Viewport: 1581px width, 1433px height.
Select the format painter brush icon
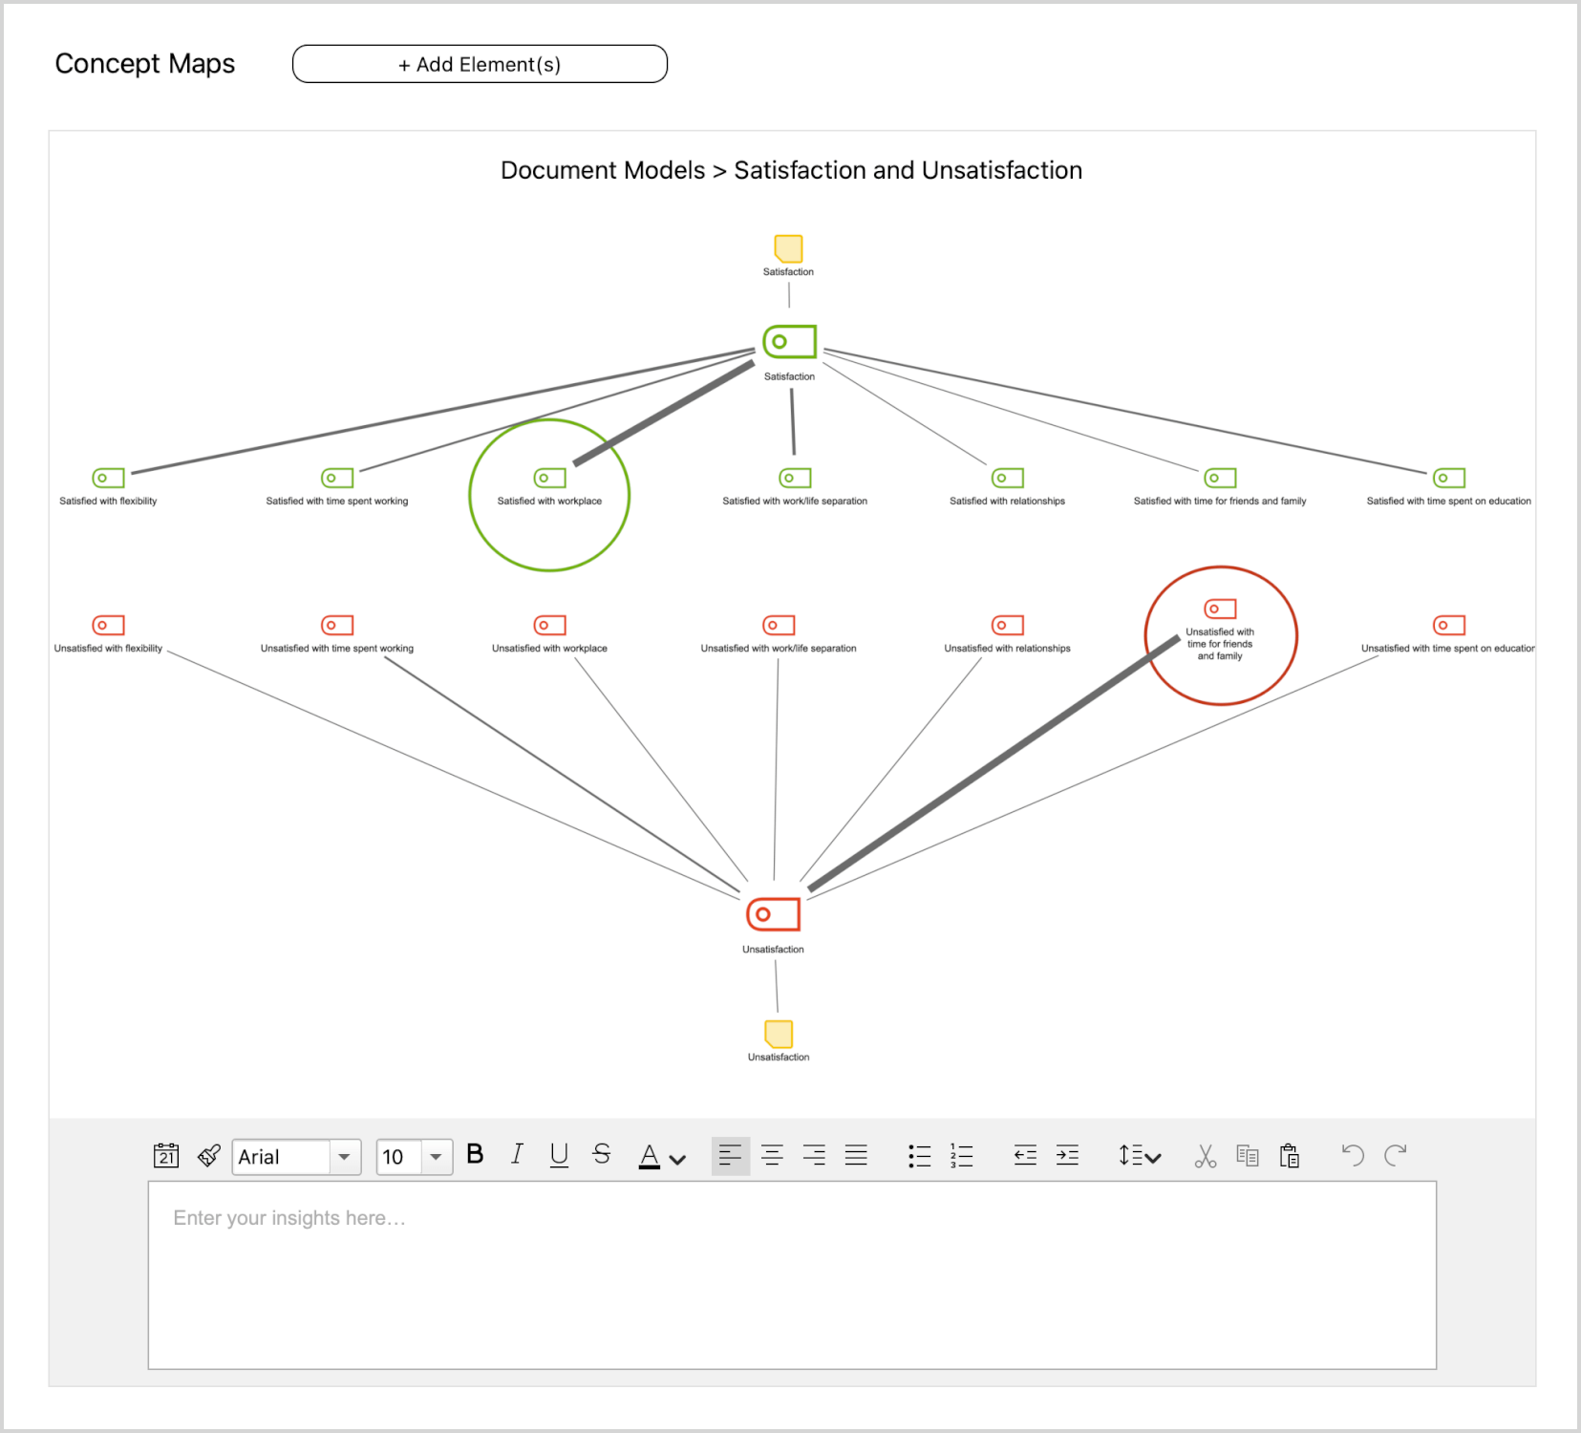[209, 1155]
